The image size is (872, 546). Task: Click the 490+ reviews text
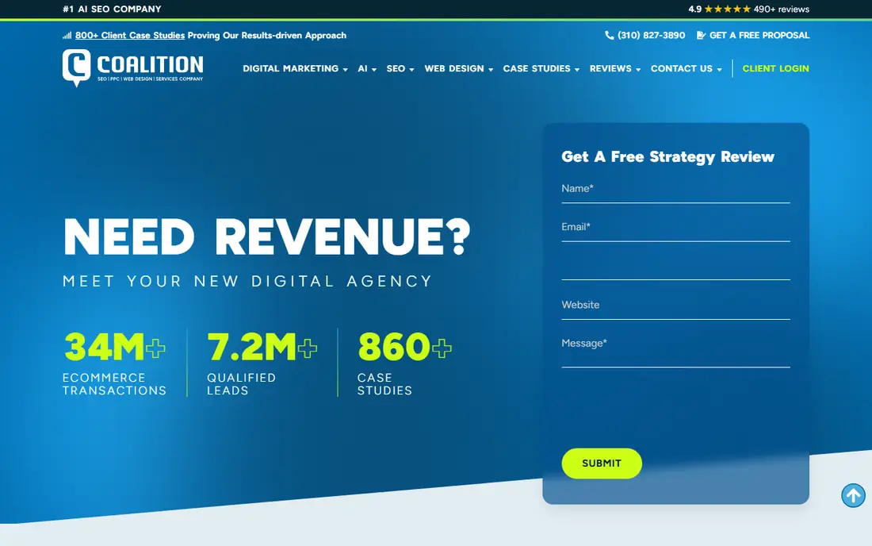click(782, 9)
